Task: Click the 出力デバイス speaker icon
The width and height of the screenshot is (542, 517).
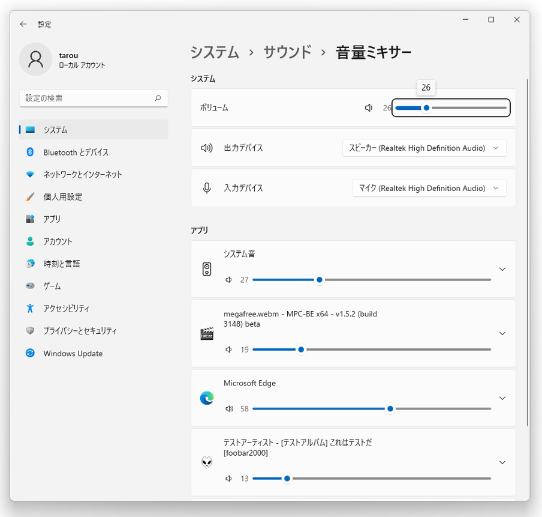Action: pyautogui.click(x=207, y=148)
